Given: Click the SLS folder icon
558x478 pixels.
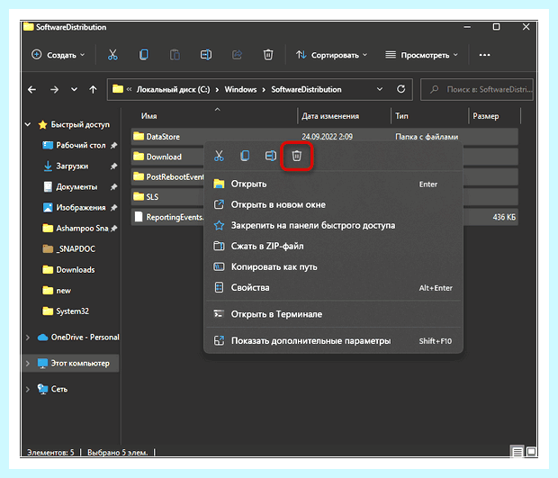Looking at the screenshot, I should (x=139, y=196).
